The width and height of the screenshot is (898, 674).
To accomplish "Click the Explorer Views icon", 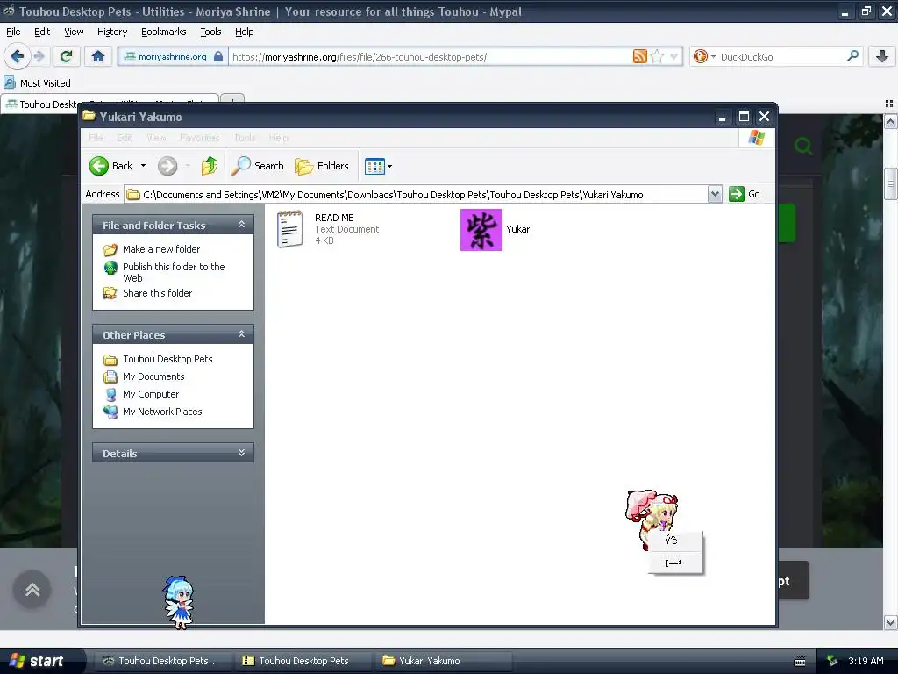I will tap(374, 166).
